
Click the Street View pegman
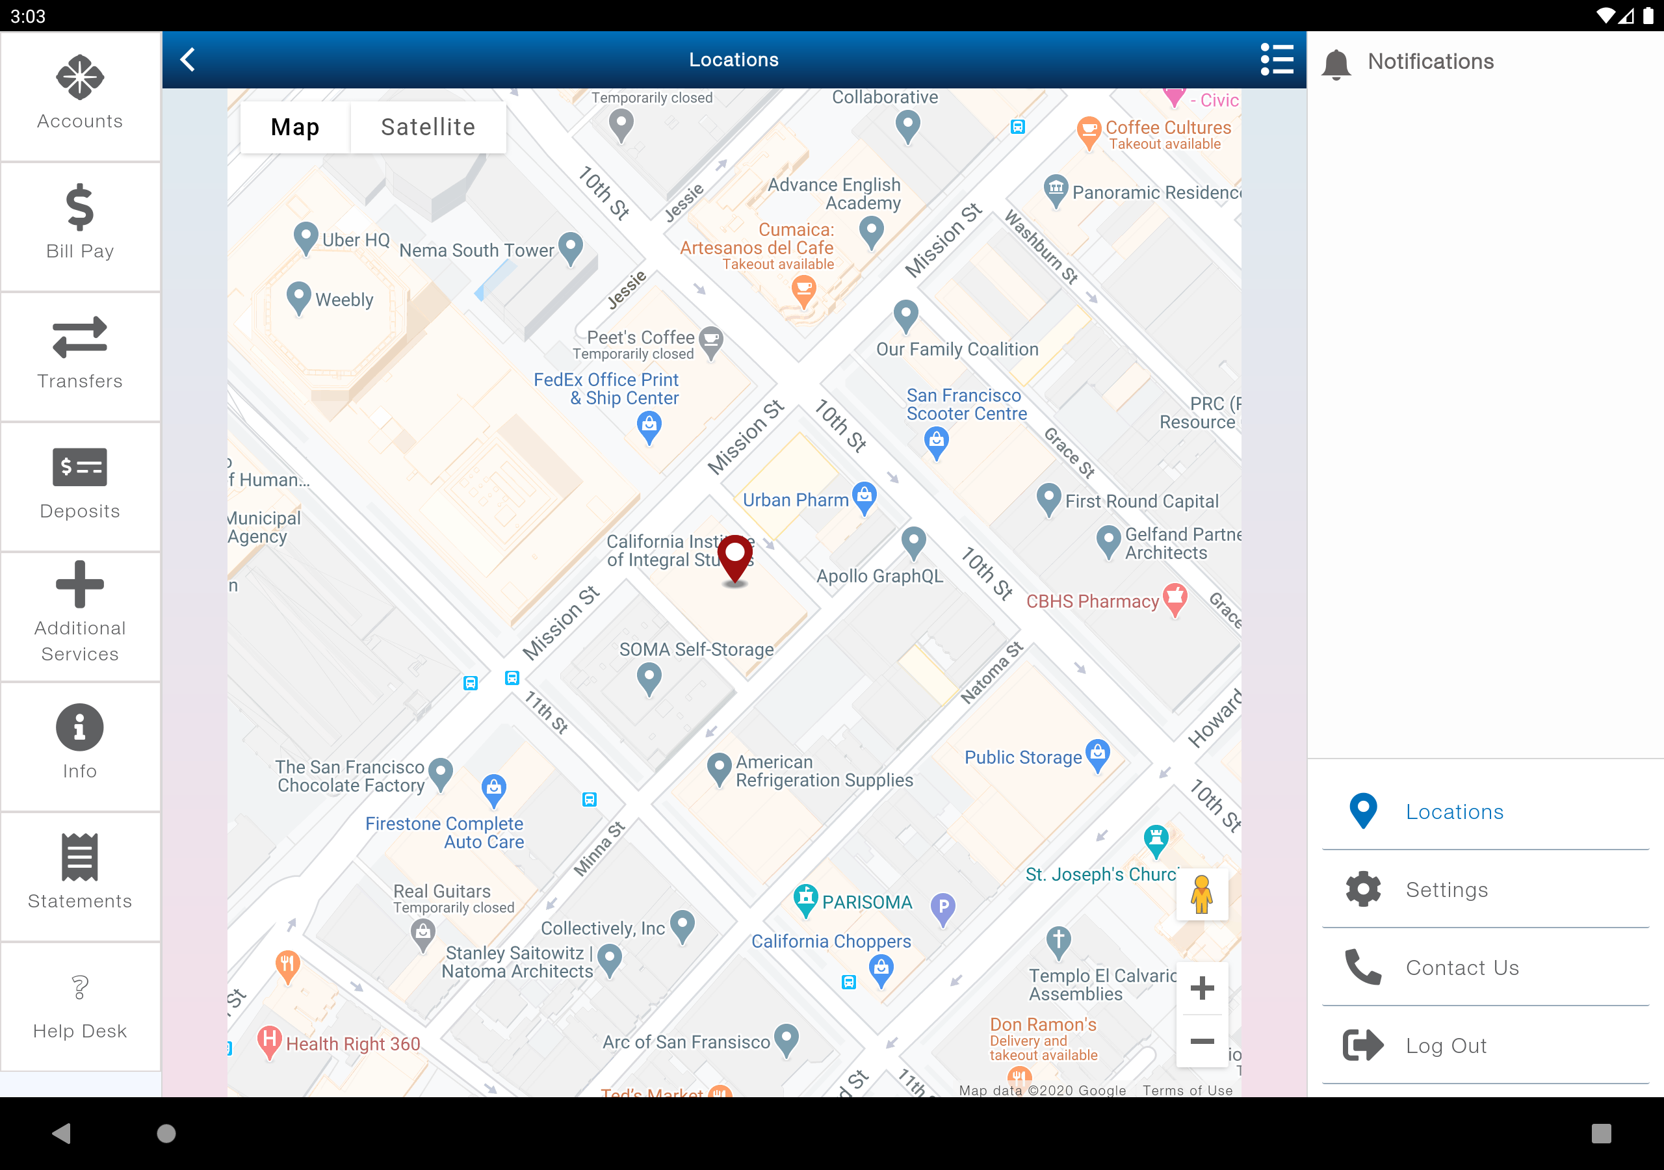(x=1202, y=894)
